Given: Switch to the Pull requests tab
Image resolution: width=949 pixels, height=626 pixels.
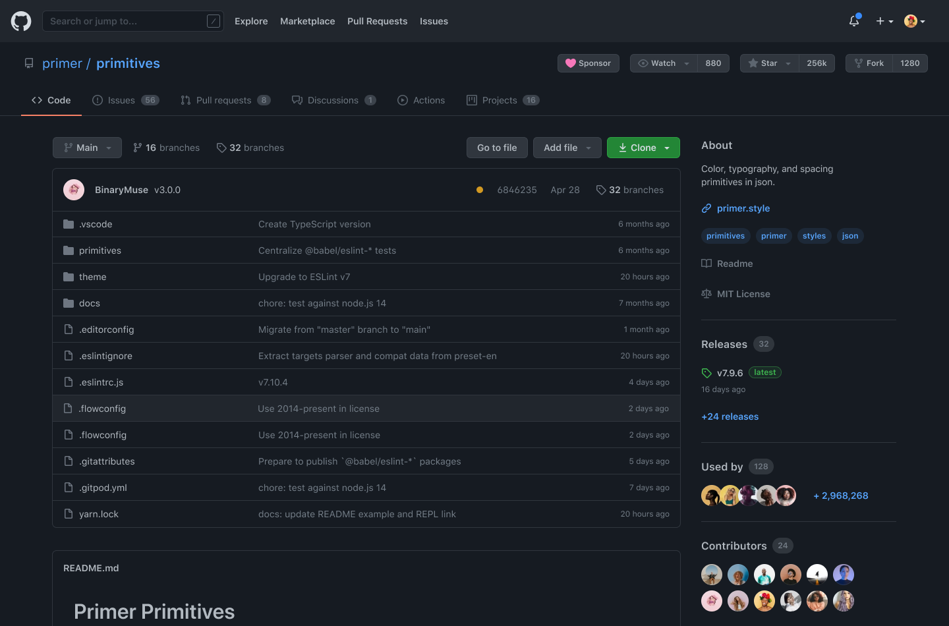Looking at the screenshot, I should point(225,100).
